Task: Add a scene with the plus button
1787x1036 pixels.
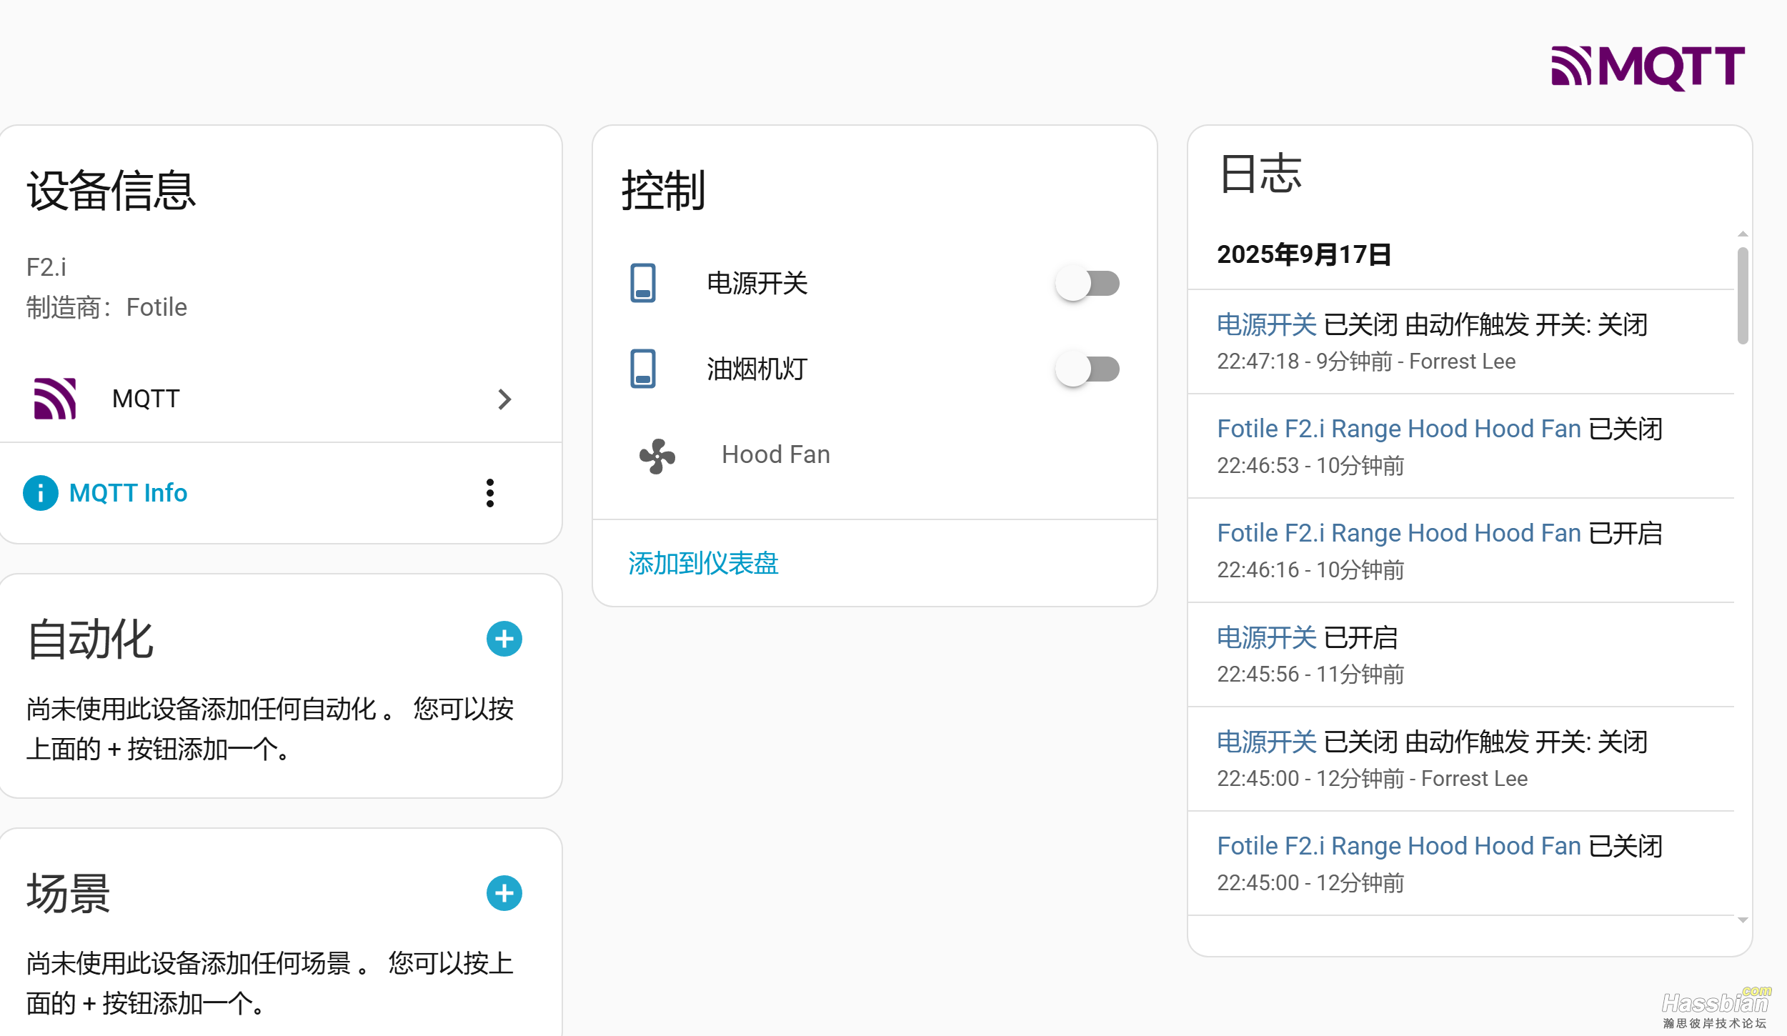Action: coord(504,893)
